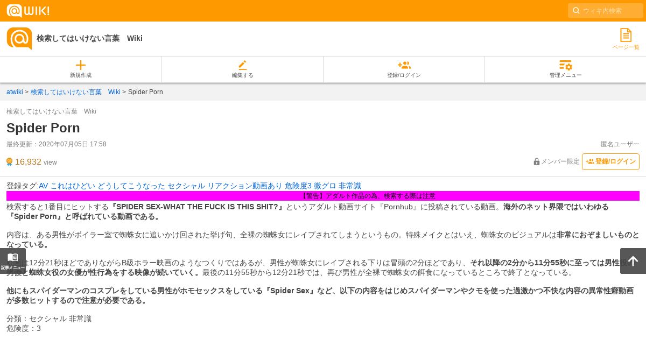Viewport: 646px width, 339px height.
Task: Open the リアクション動画あり tag link
Action: coord(245,186)
